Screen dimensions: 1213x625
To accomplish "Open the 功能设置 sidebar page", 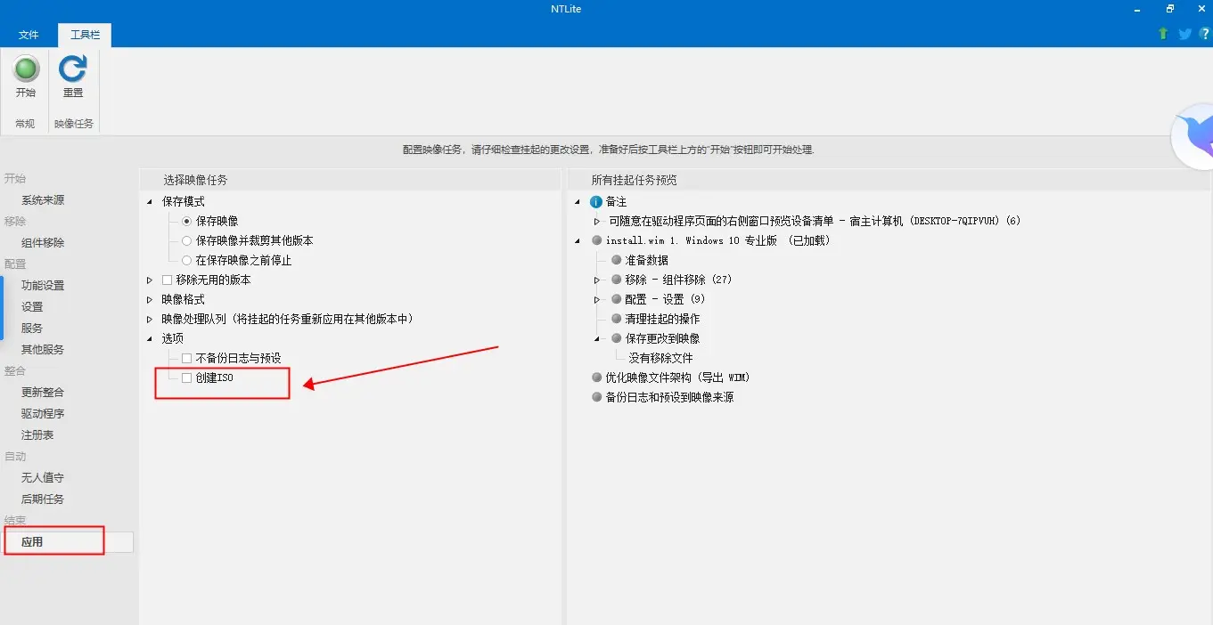I will tap(43, 285).
